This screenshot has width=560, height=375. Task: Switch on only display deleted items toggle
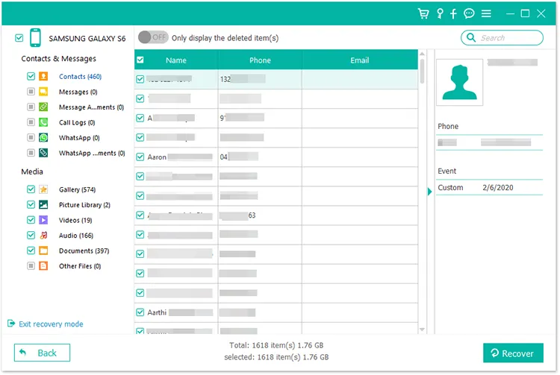153,37
